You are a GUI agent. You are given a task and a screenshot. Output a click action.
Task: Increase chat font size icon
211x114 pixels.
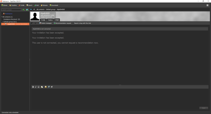pyautogui.click(x=32, y=23)
